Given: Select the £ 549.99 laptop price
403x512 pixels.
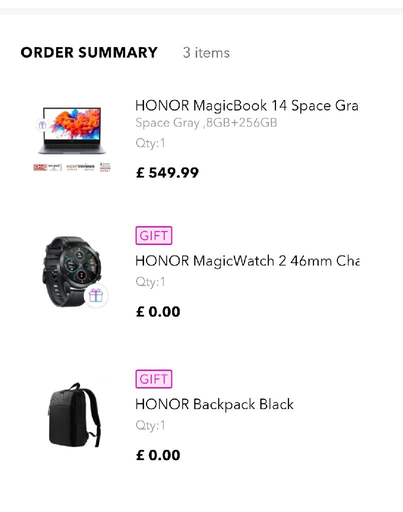Looking at the screenshot, I should pos(167,172).
